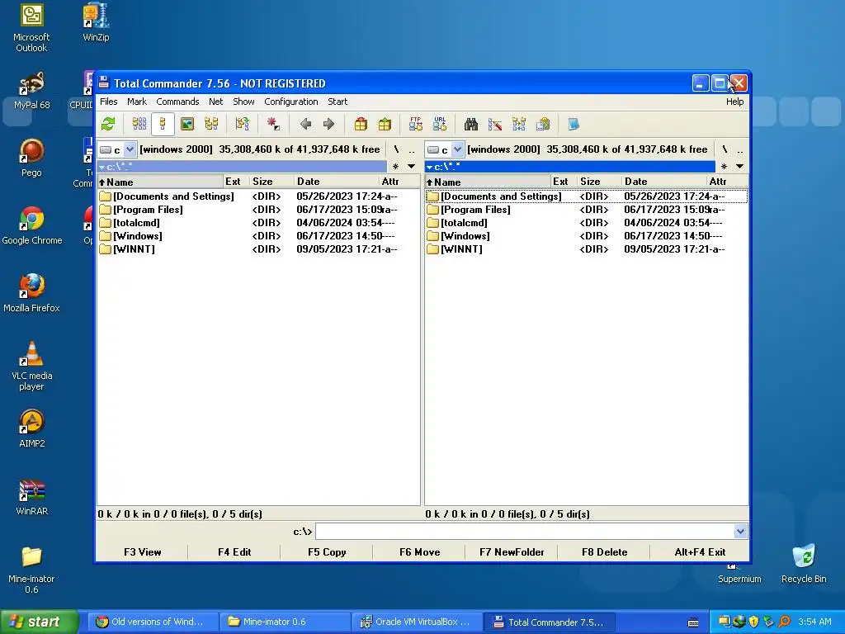Screen dimensions: 845x634
Task: Click the green Reread source toolbar icon
Action: 108,125
